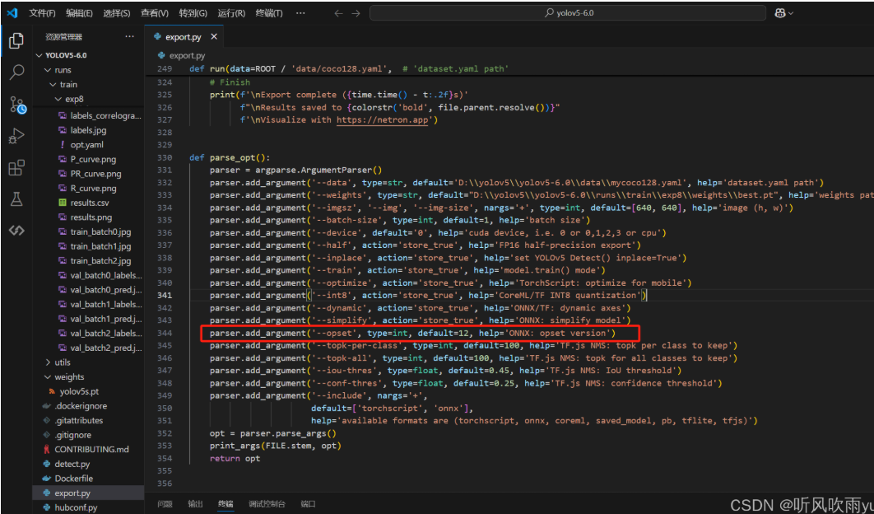Open the Testing flask view
This screenshot has width=874, height=514.
(16, 199)
